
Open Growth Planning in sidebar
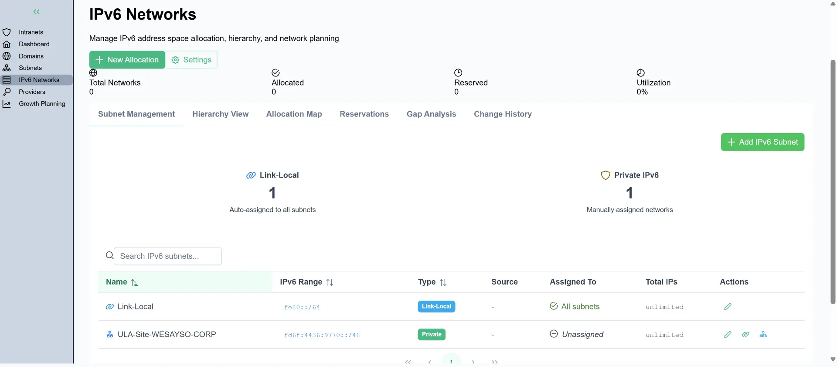(41, 104)
